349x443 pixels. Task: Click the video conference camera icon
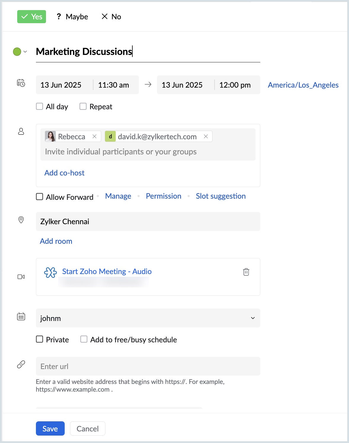pyautogui.click(x=21, y=277)
